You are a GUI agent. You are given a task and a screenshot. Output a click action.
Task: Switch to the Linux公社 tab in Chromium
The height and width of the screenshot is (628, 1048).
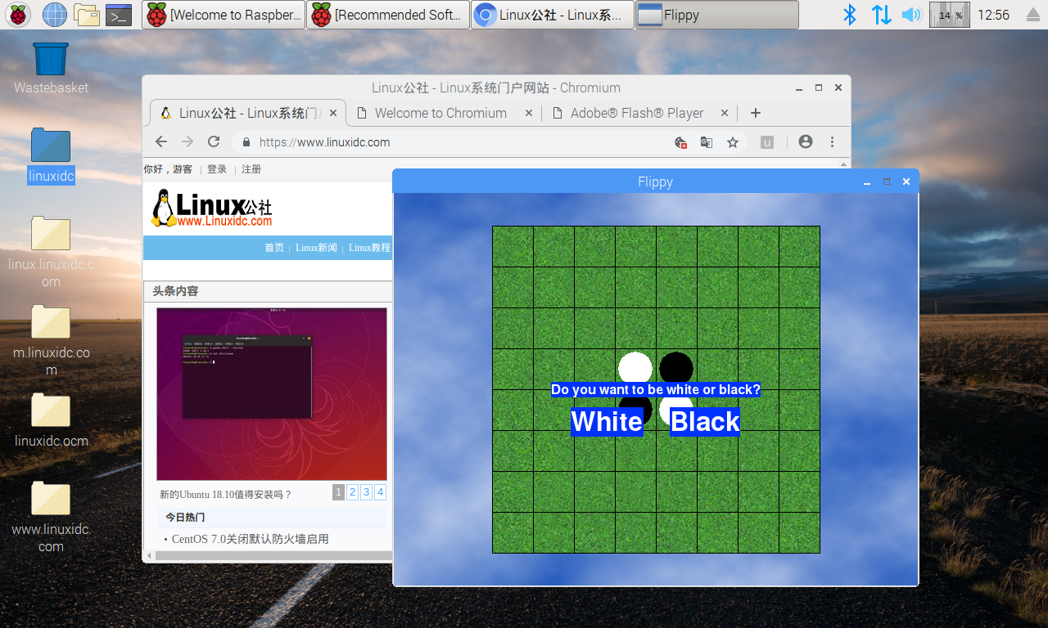click(x=248, y=113)
